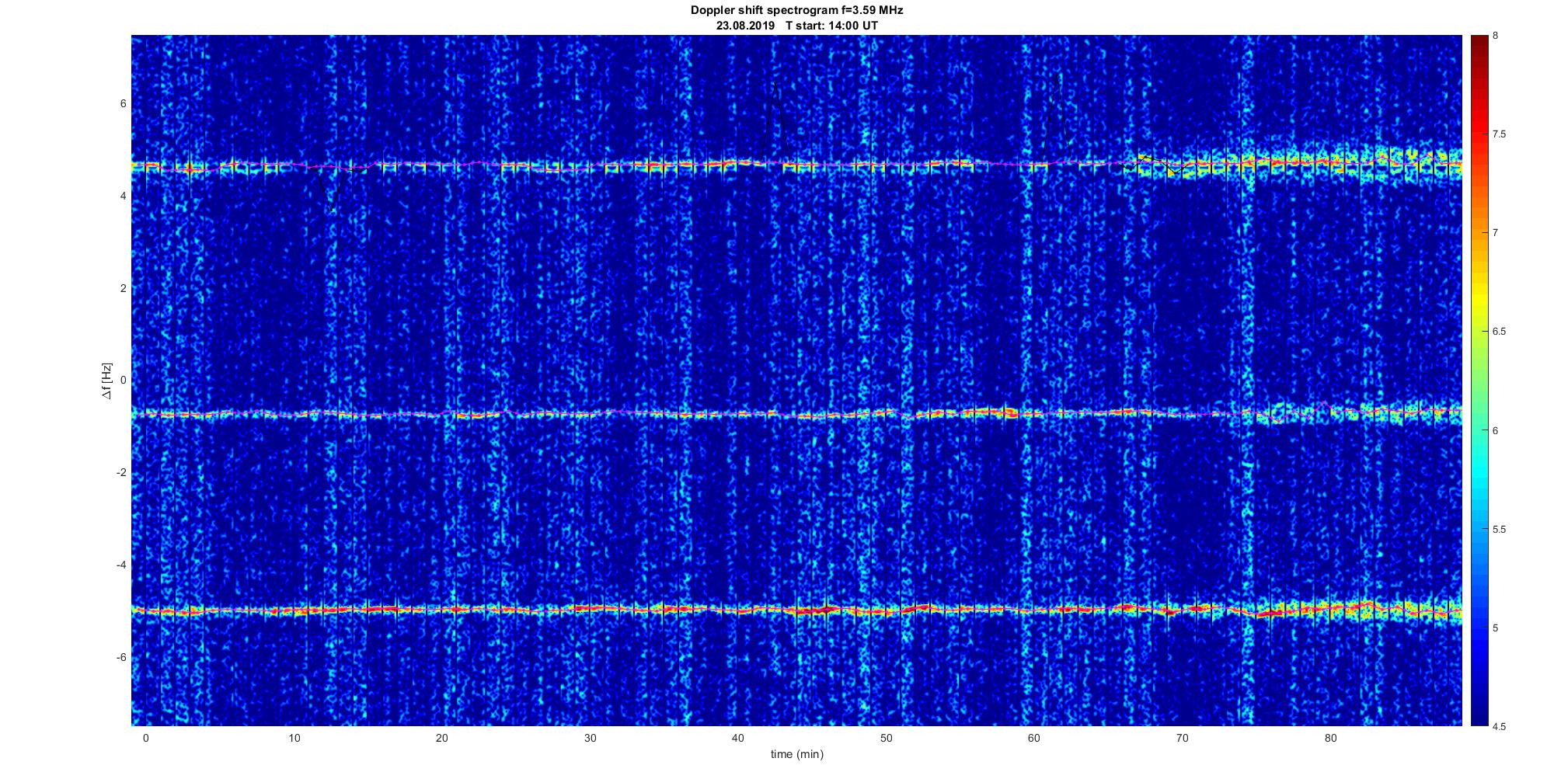Click colorbar tick label '6'
This screenshot has width=1554, height=779.
(x=1496, y=430)
